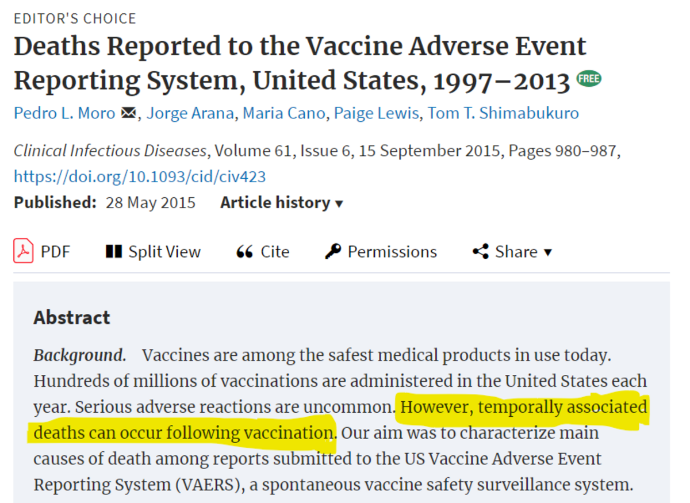Click the Share network icon
The image size is (690, 503).
(481, 252)
